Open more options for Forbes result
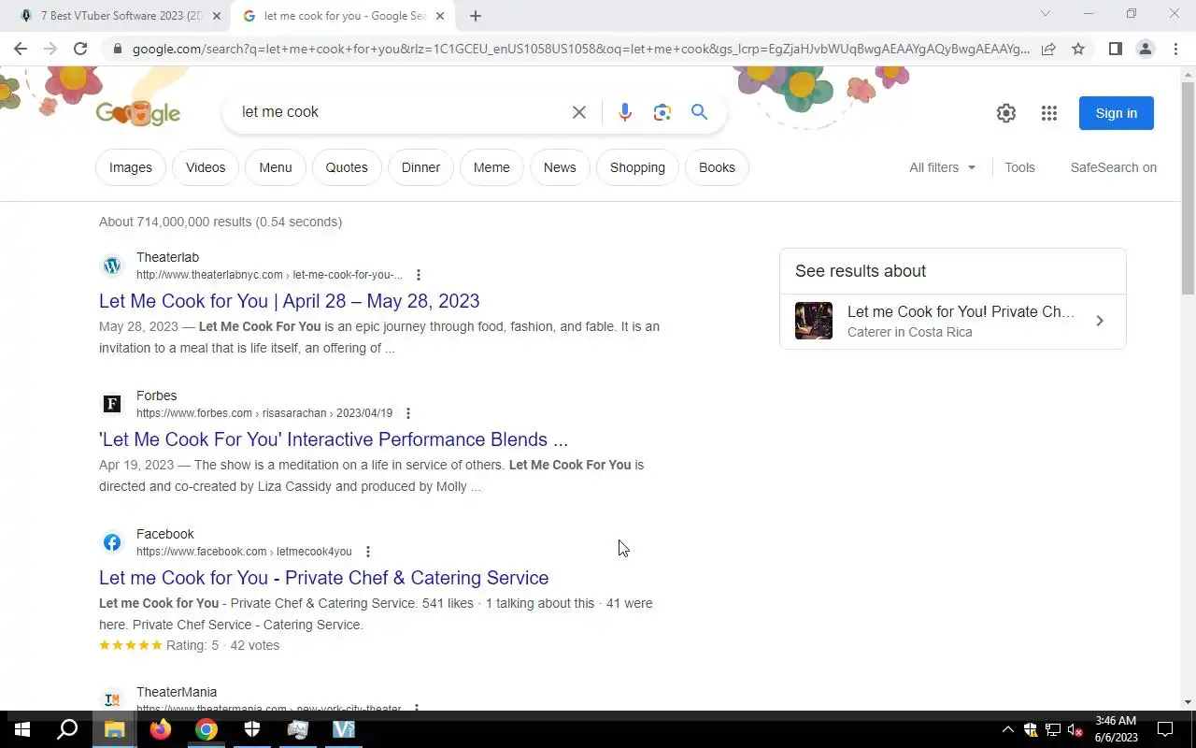Viewport: 1196px width, 748px height. 407,413
